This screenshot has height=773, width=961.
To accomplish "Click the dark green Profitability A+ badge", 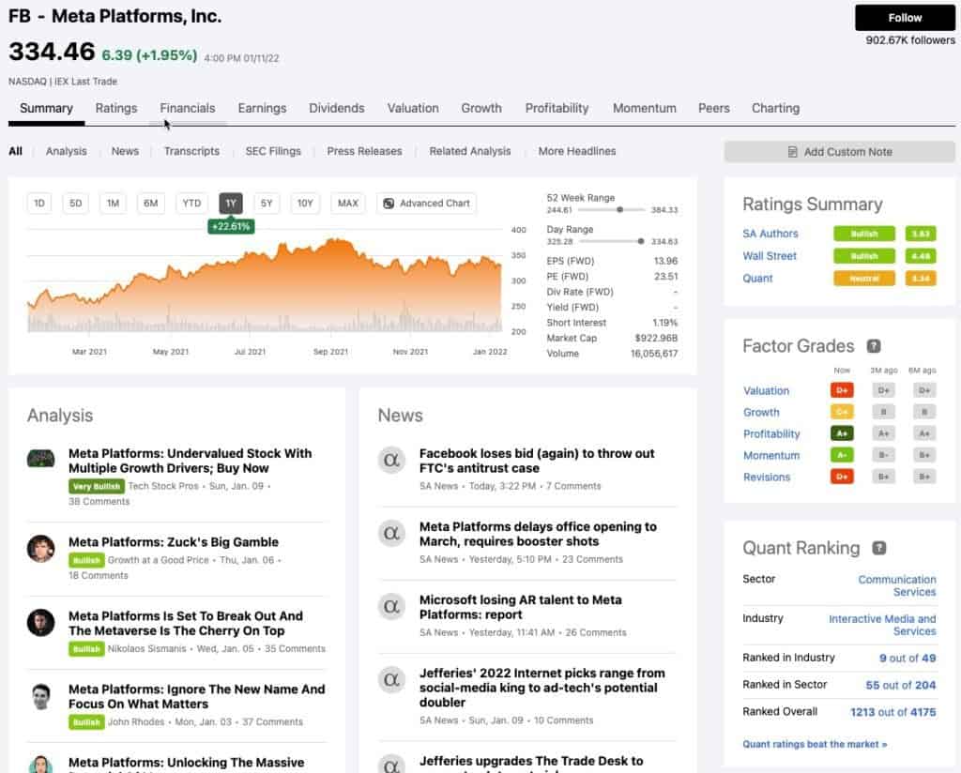I will click(x=842, y=433).
